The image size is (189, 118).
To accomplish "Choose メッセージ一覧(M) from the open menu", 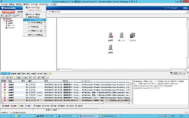I will point(34,14).
